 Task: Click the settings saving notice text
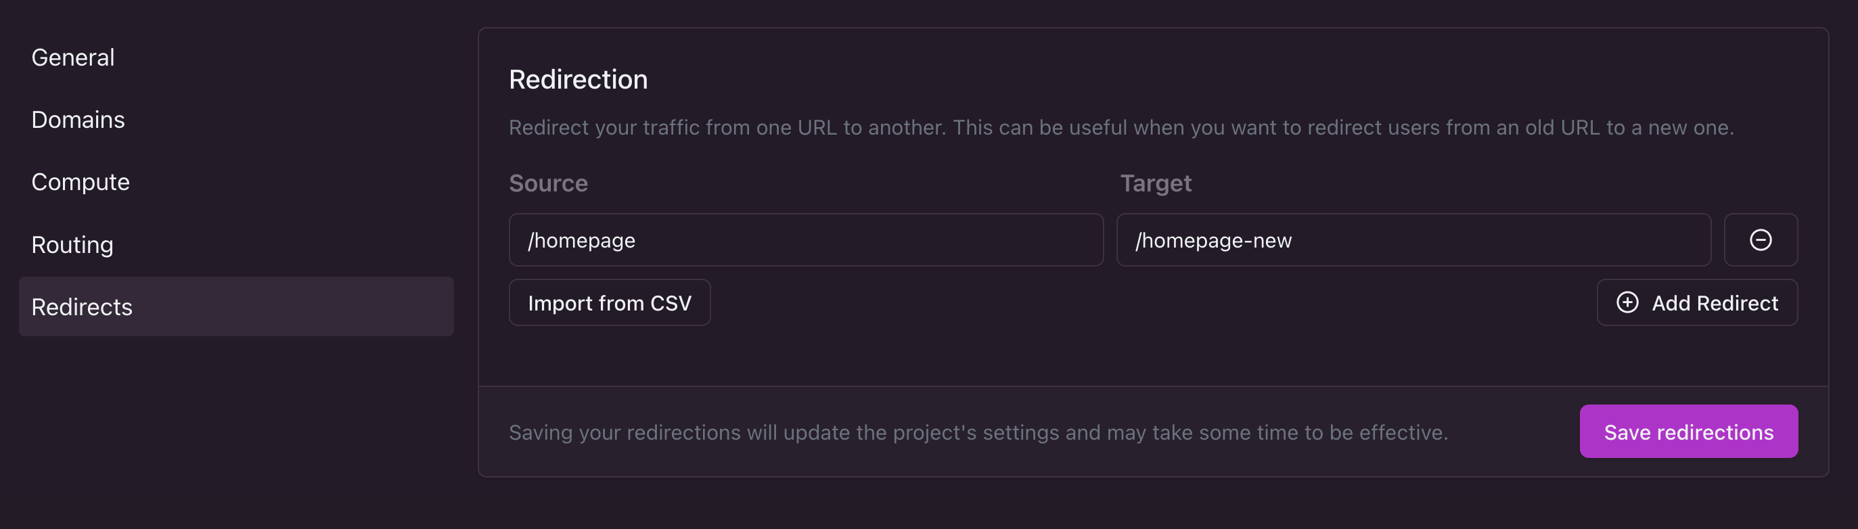pyautogui.click(x=907, y=432)
